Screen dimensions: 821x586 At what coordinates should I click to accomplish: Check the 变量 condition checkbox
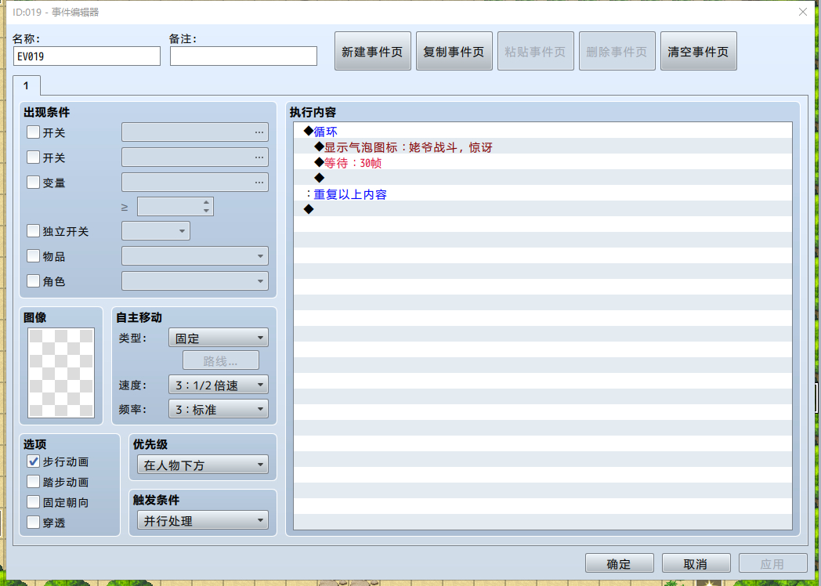33,183
